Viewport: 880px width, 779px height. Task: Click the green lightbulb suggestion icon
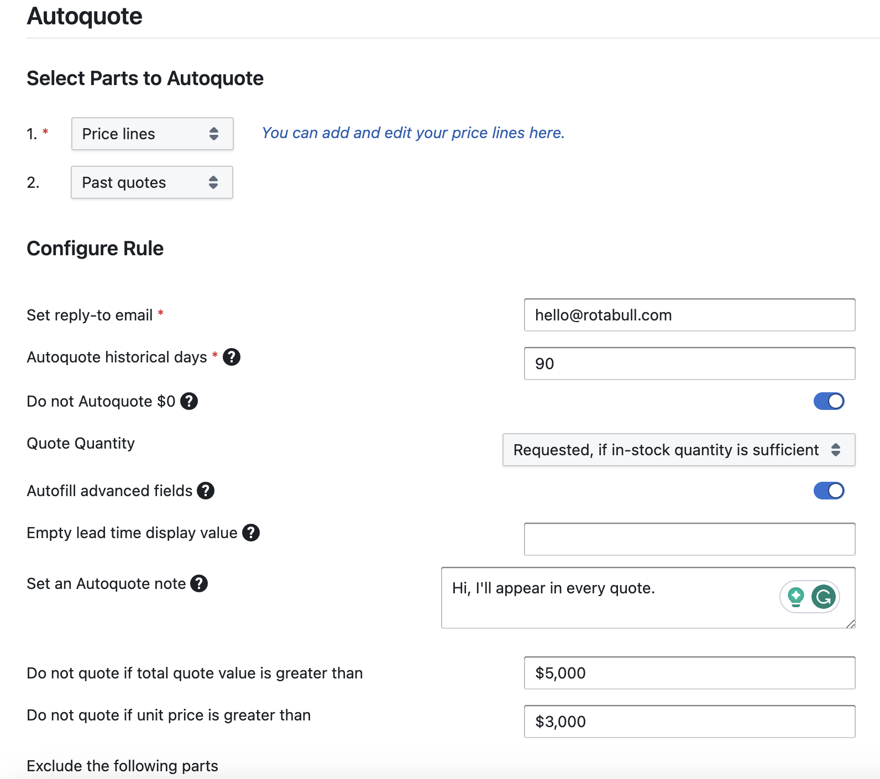796,597
